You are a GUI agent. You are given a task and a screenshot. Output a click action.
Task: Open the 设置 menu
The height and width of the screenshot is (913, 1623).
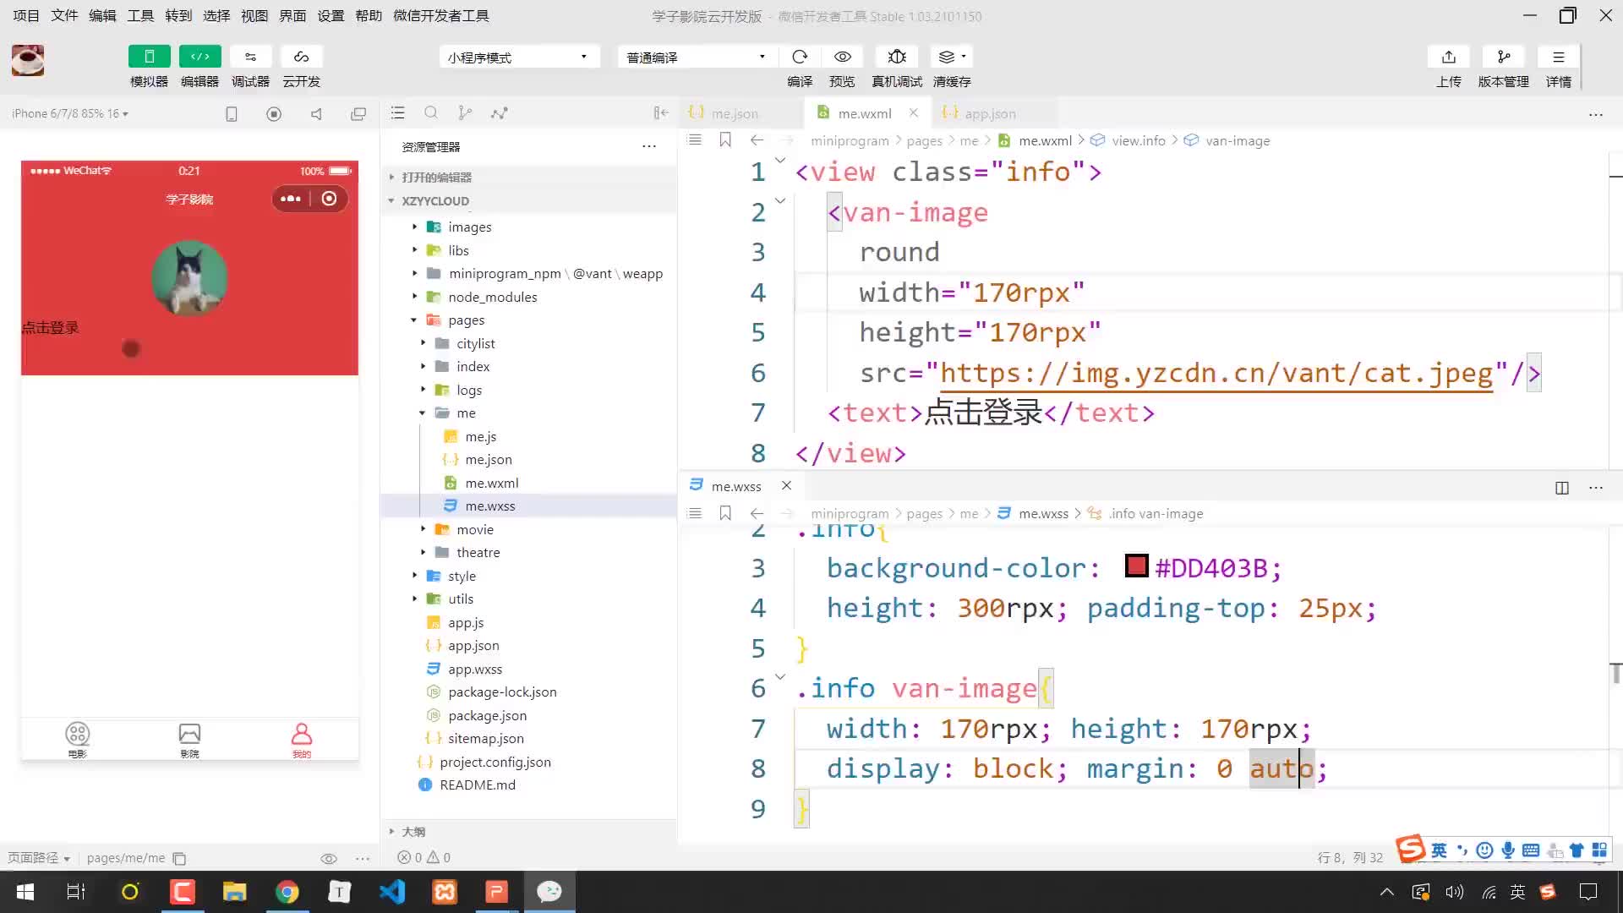point(331,15)
